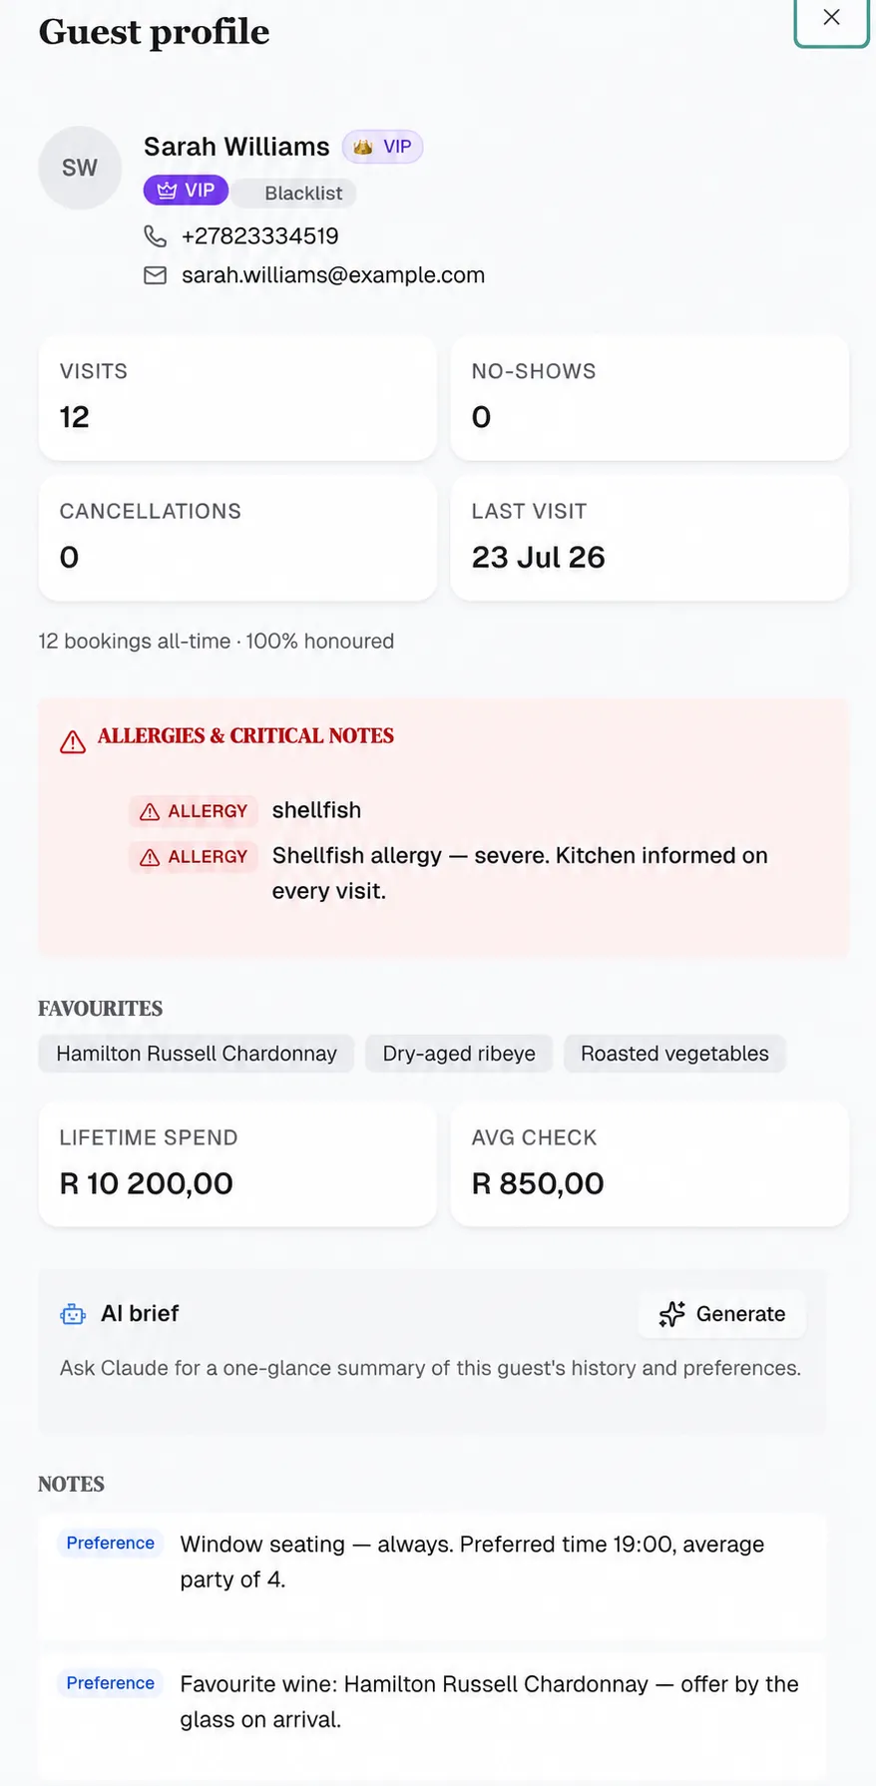Click the shellfish ALLERGY tag

point(194,811)
